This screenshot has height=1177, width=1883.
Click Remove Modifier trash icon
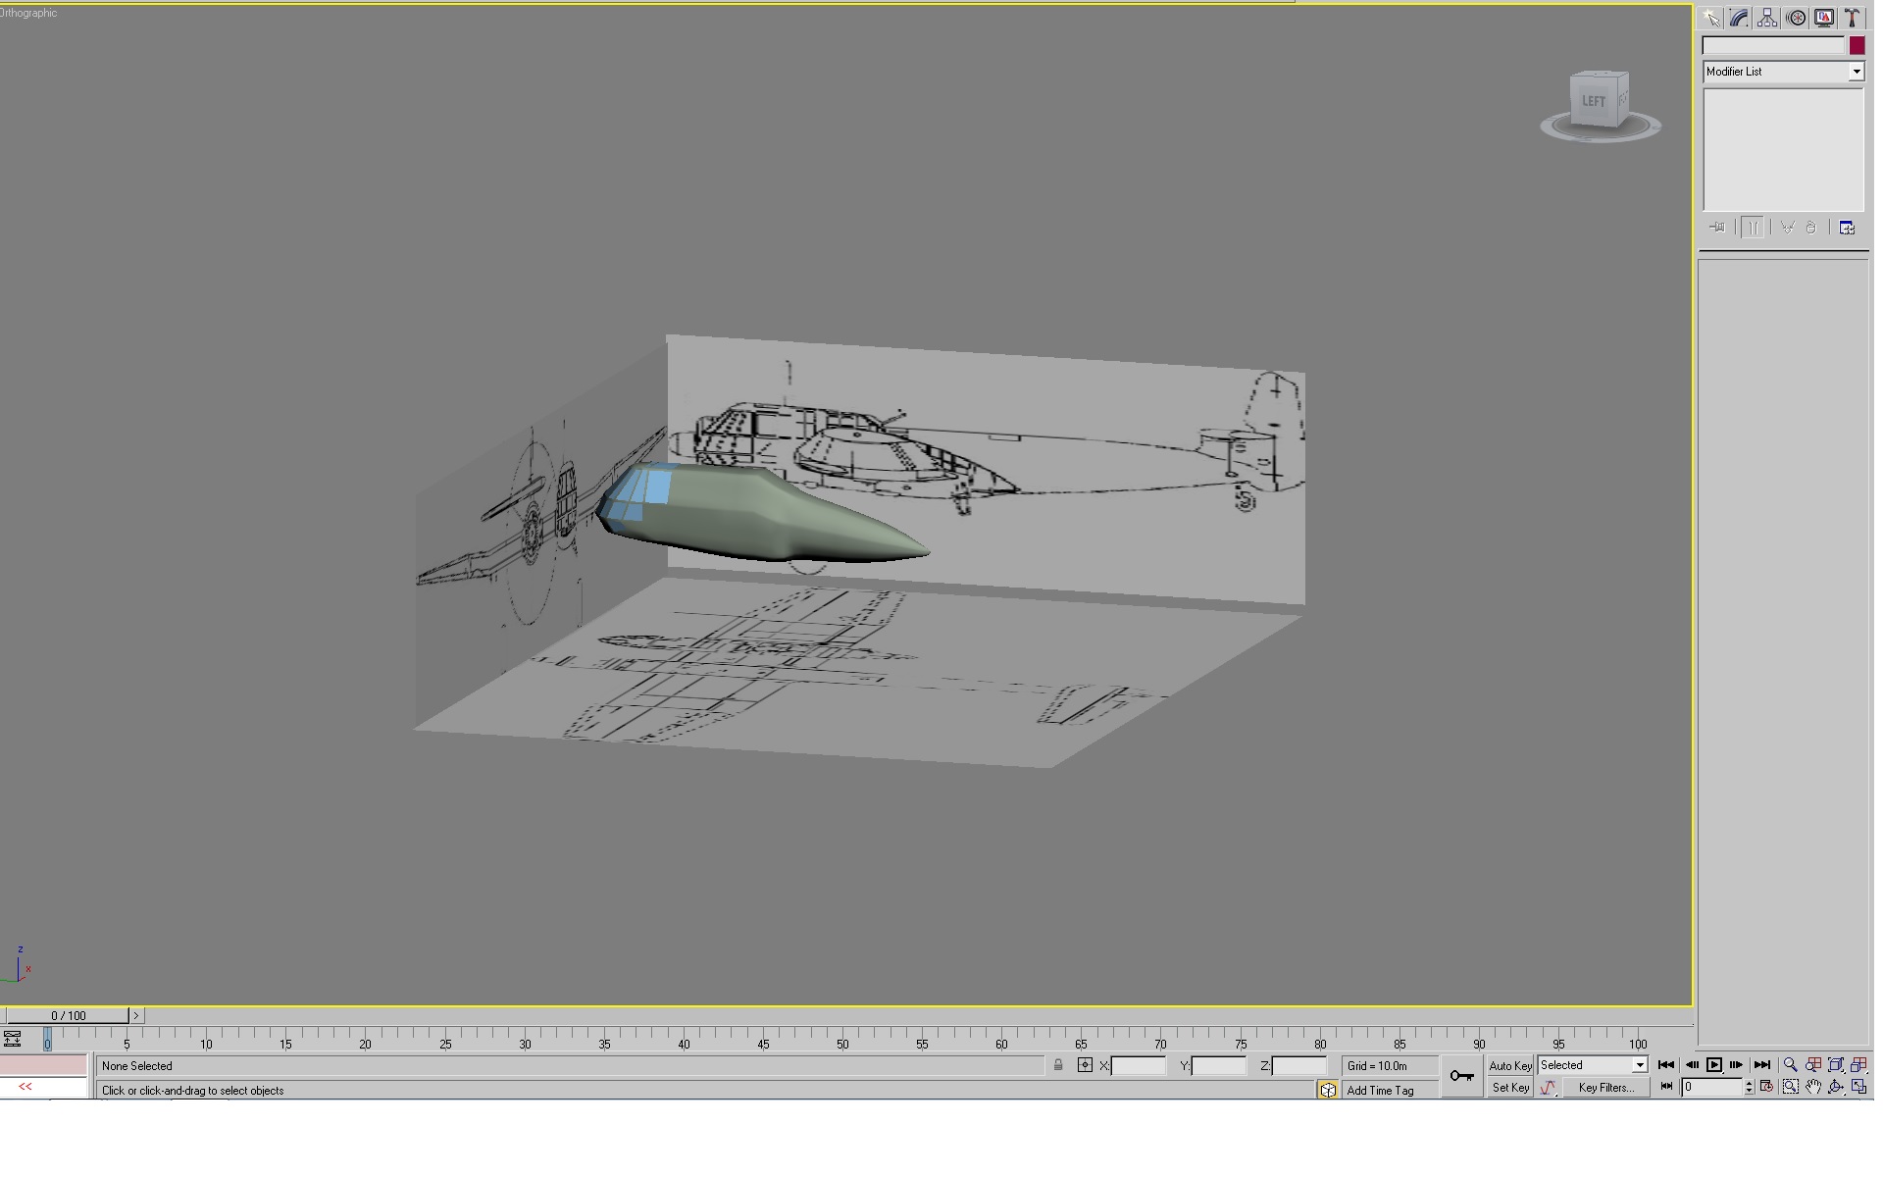click(x=1810, y=228)
